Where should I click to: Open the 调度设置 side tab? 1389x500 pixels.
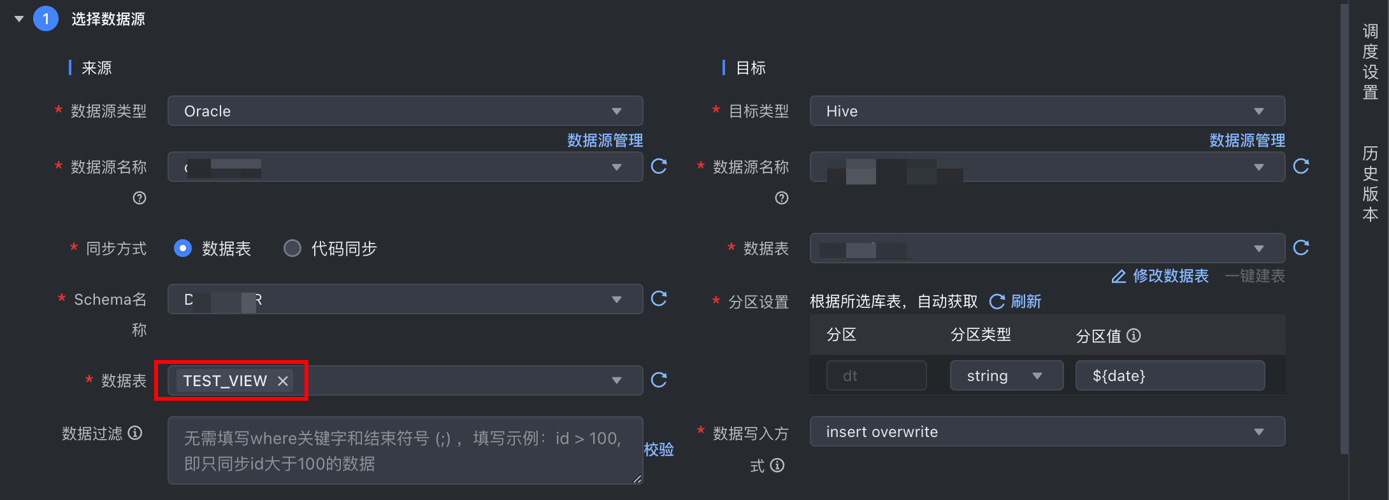pyautogui.click(x=1370, y=62)
